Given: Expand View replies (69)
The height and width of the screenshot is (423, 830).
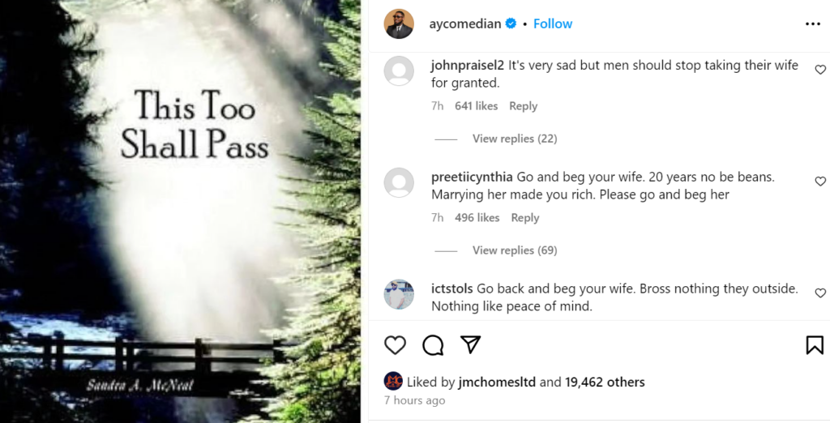Looking at the screenshot, I should pos(515,250).
